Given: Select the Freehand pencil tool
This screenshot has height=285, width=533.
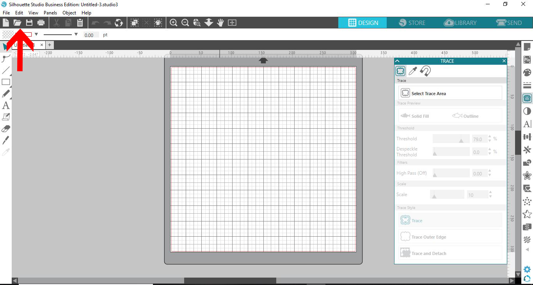Looking at the screenshot, I should point(6,94).
